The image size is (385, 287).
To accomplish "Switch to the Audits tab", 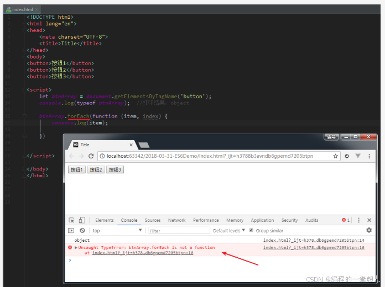I will [x=311, y=220].
